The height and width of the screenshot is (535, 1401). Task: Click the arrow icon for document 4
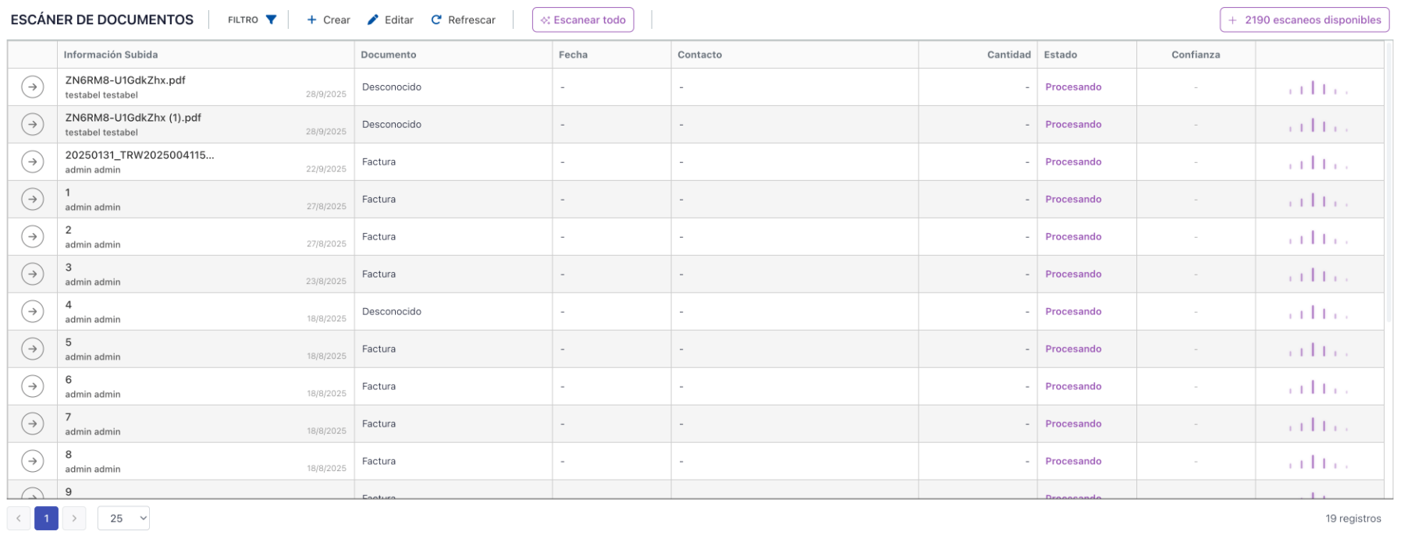pos(32,311)
